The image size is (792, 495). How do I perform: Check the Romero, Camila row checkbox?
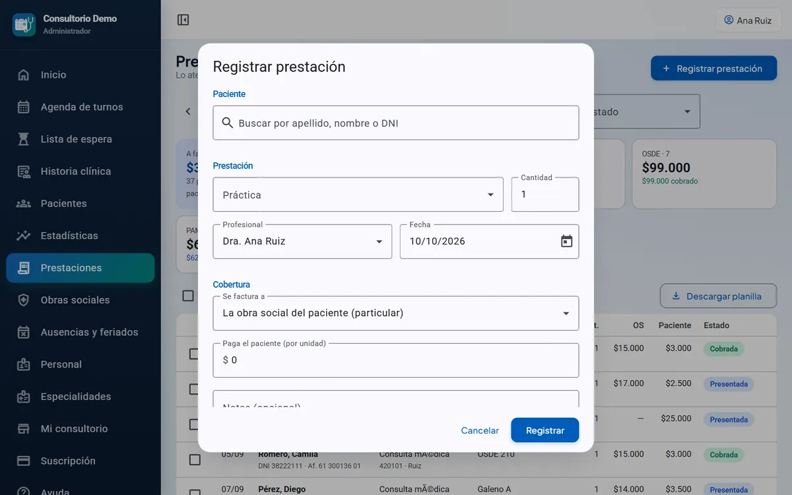click(195, 459)
